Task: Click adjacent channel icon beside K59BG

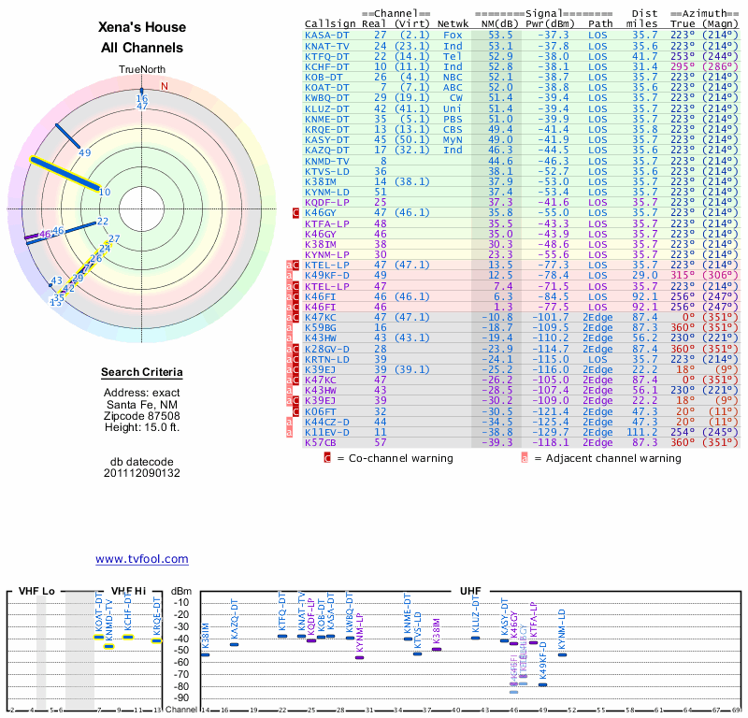Action: (289, 328)
